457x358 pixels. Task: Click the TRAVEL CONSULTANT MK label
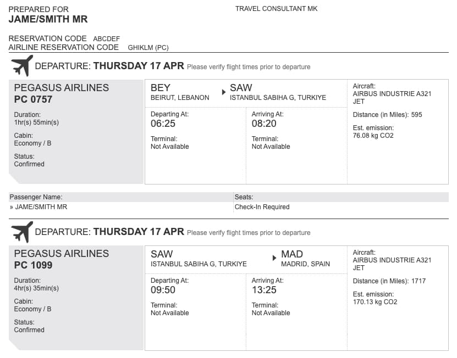pyautogui.click(x=276, y=9)
